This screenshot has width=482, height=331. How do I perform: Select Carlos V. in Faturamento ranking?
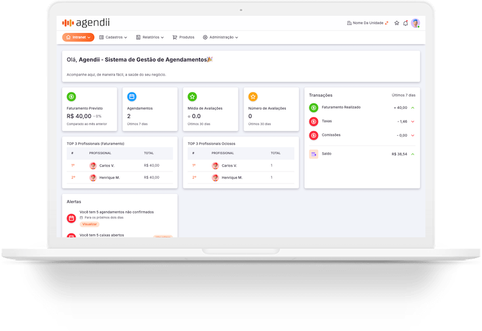(x=107, y=165)
